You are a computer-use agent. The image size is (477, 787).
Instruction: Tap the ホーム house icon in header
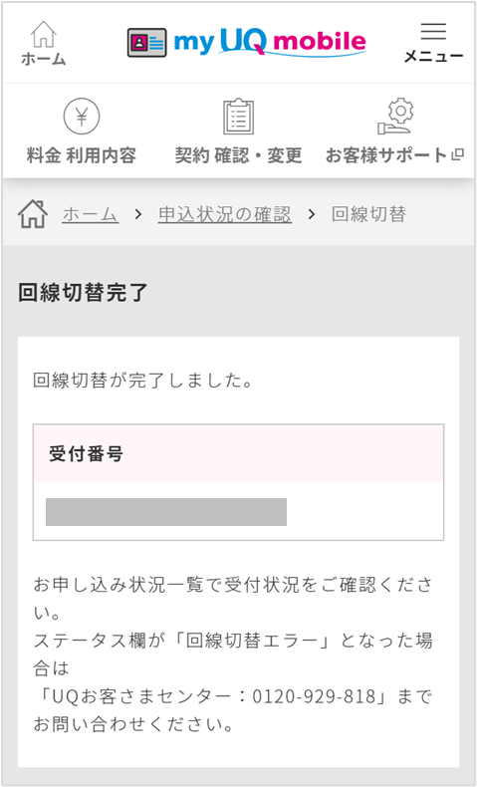(43, 34)
